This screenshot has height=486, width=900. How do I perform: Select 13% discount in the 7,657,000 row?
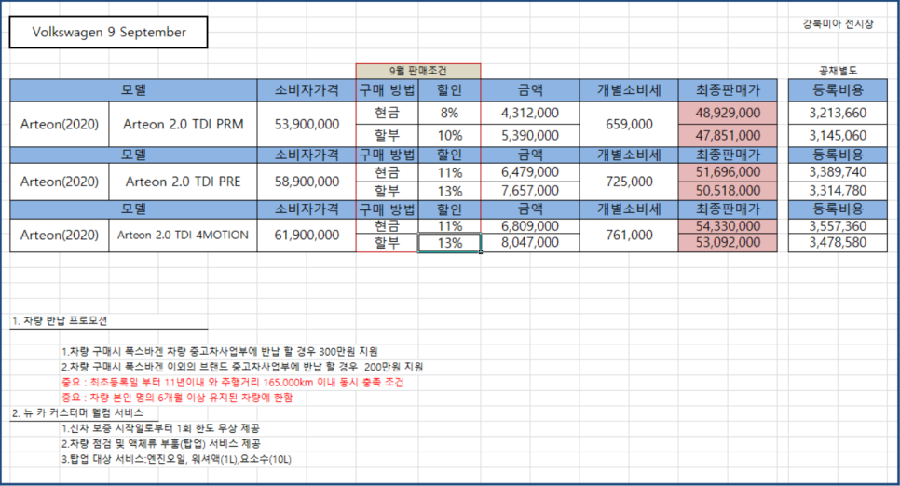449,191
